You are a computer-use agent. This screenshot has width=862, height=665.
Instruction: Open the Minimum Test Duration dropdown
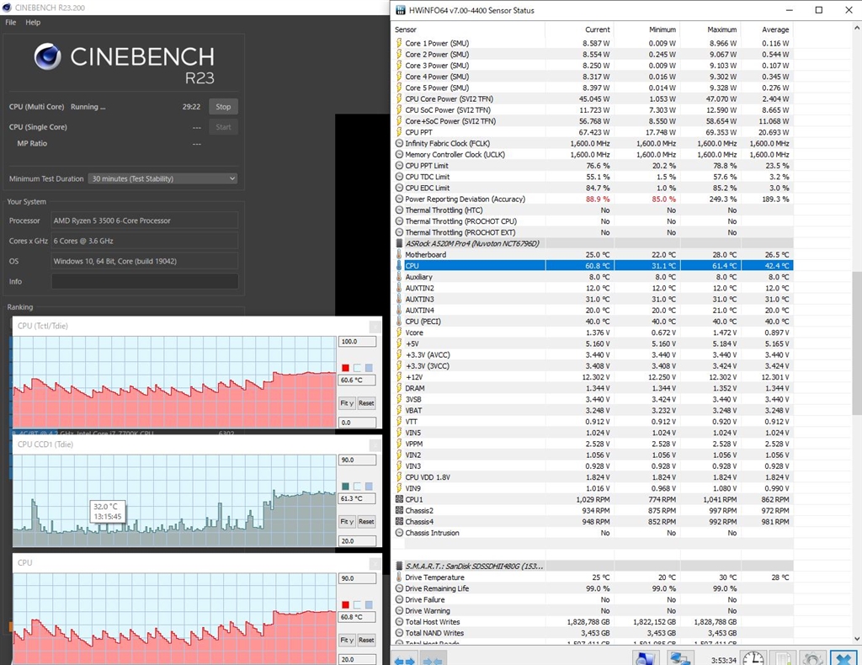pyautogui.click(x=162, y=178)
